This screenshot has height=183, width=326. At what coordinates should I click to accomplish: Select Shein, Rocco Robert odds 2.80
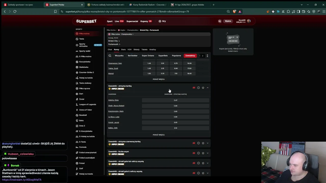(175, 106)
